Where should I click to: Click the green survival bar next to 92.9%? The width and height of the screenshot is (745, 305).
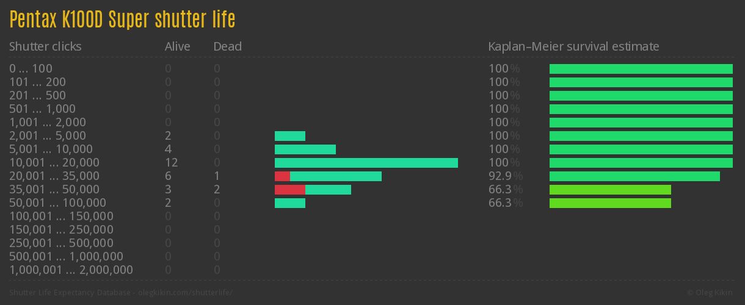point(634,176)
